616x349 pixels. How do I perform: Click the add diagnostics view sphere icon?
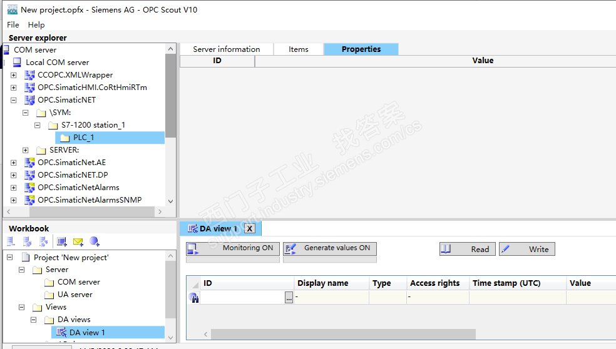(x=95, y=241)
